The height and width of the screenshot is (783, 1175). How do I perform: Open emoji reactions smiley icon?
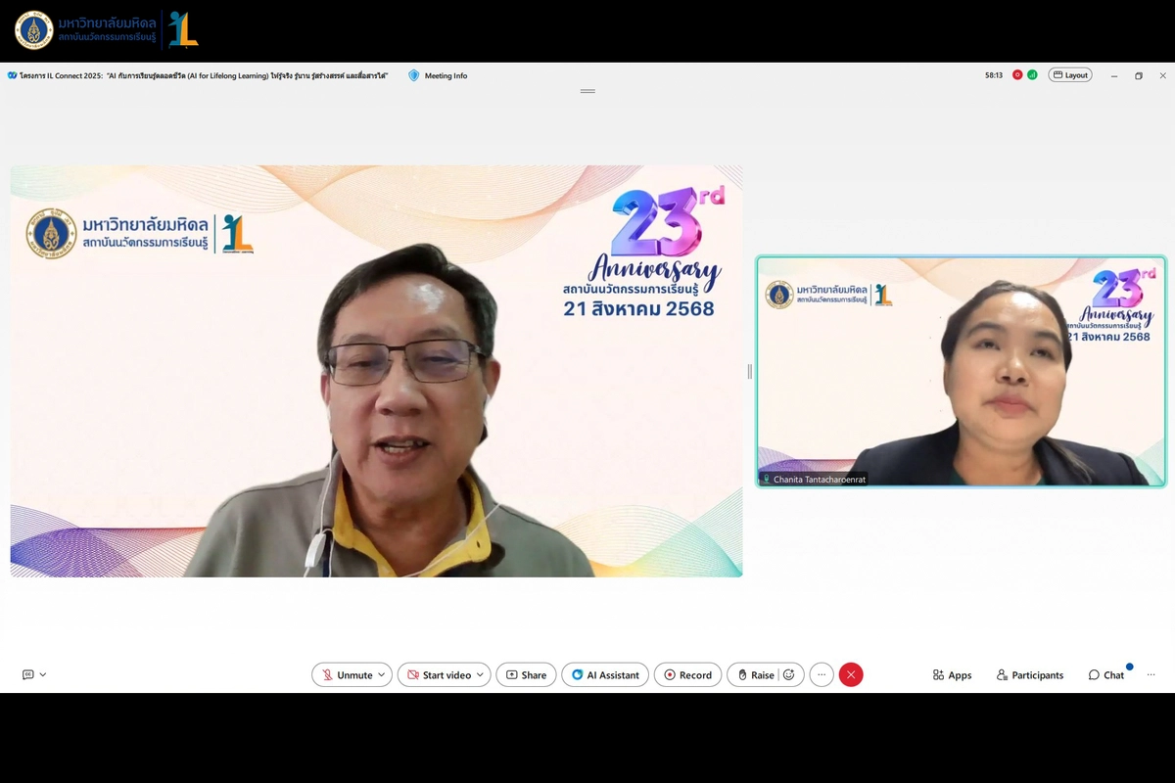tap(789, 675)
